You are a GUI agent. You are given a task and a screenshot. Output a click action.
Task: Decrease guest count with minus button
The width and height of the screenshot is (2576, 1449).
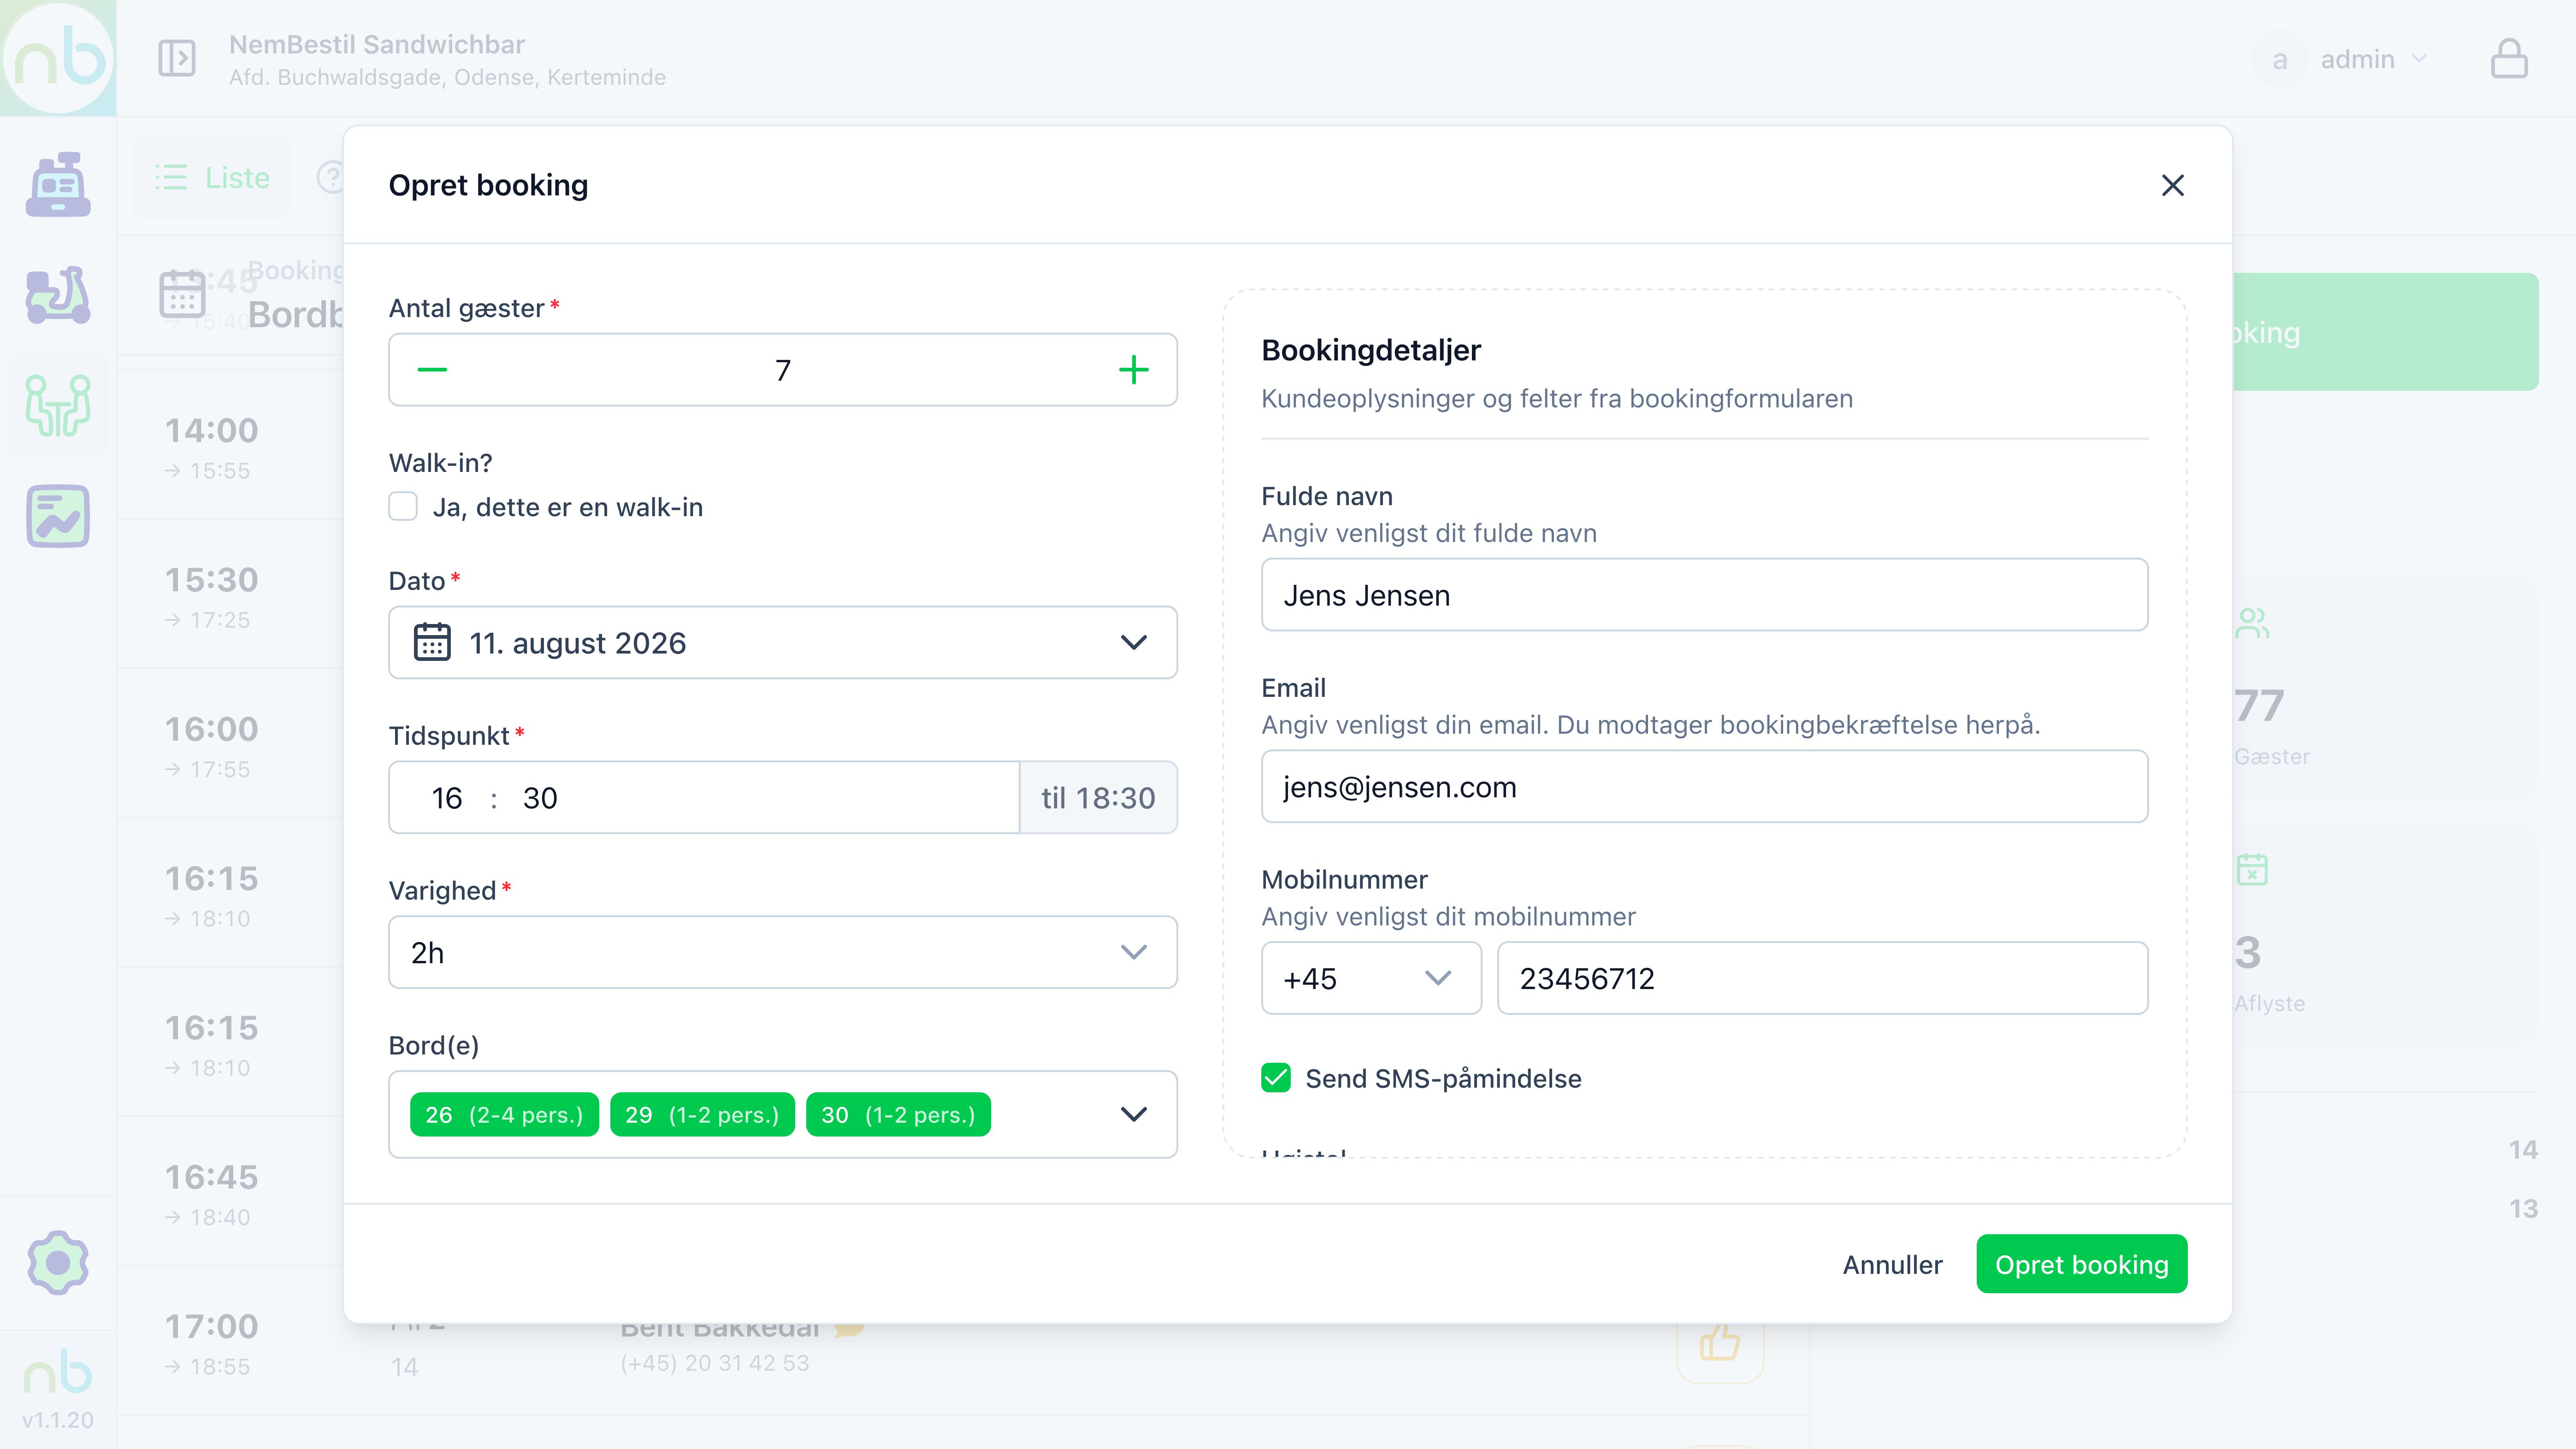pyautogui.click(x=432, y=370)
